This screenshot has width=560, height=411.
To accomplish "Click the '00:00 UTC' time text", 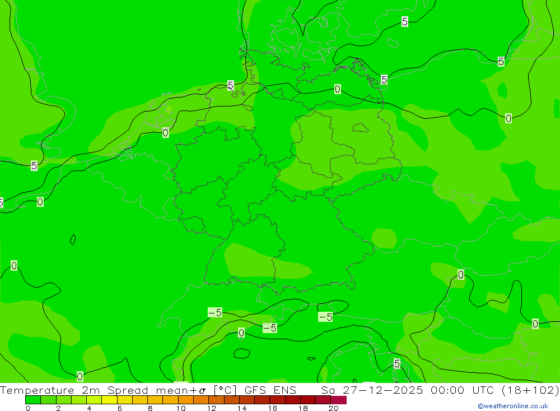I will 462,390.
